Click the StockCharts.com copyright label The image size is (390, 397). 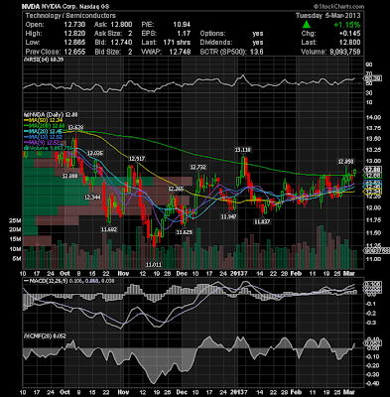[x=338, y=6]
